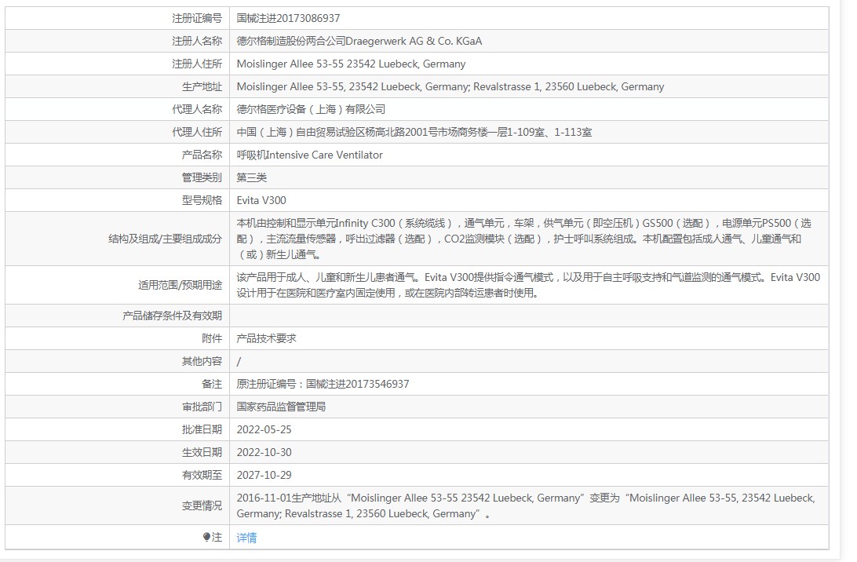
Task: Select registrant name Draegerwerk AG & Co. KGaA
Action: (x=414, y=41)
